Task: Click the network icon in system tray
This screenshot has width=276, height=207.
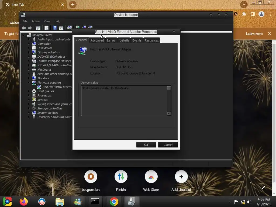Action: [x=243, y=202]
